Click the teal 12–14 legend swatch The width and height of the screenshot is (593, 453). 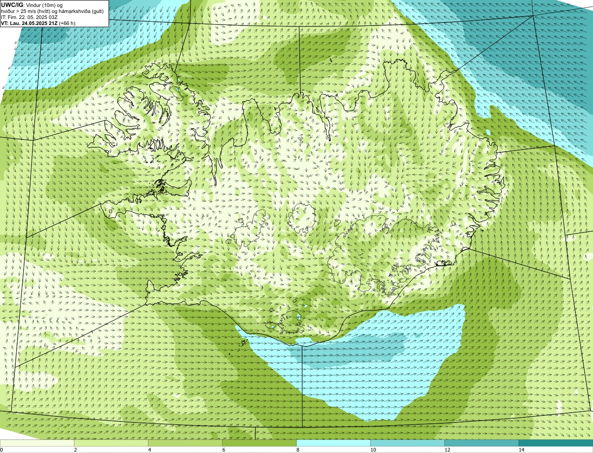click(482, 443)
